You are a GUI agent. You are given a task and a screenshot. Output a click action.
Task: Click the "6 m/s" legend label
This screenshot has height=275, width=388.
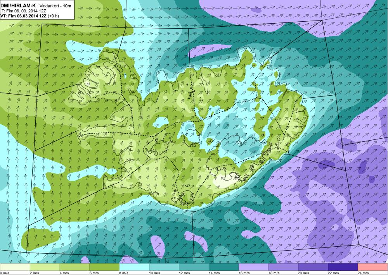[94, 273]
